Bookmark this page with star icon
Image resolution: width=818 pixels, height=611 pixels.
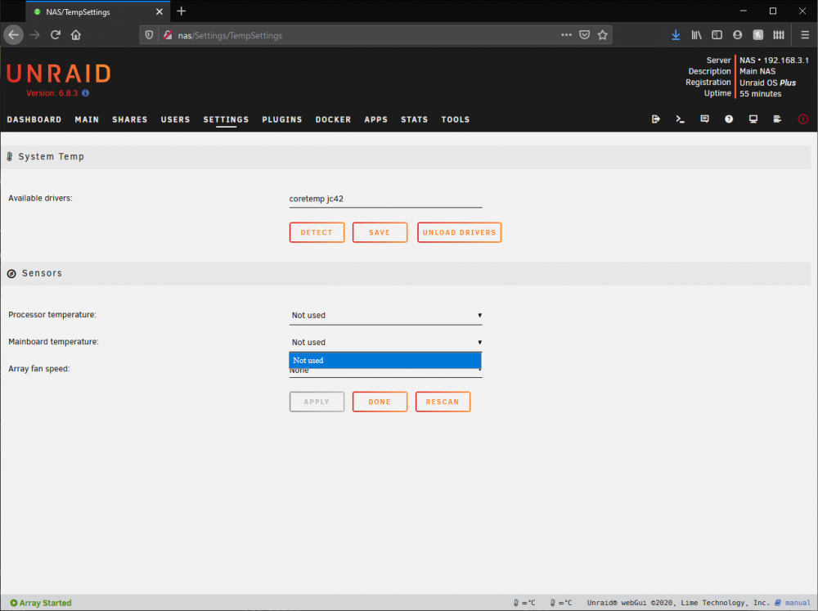point(603,35)
